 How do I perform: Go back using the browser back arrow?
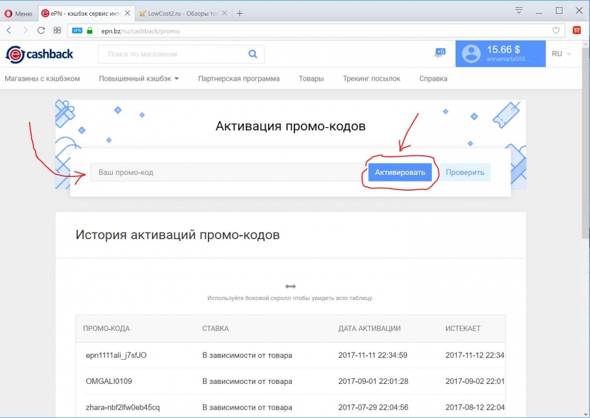pyautogui.click(x=9, y=30)
